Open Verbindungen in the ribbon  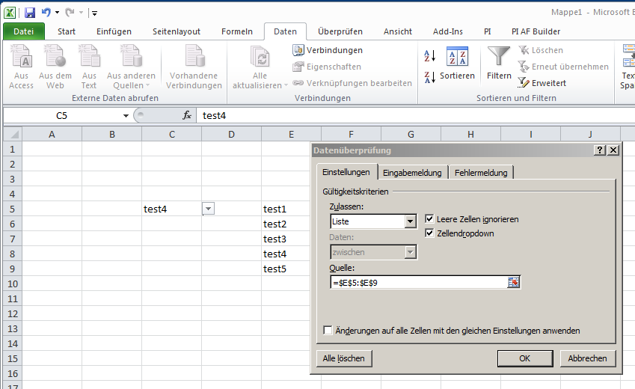click(x=328, y=50)
